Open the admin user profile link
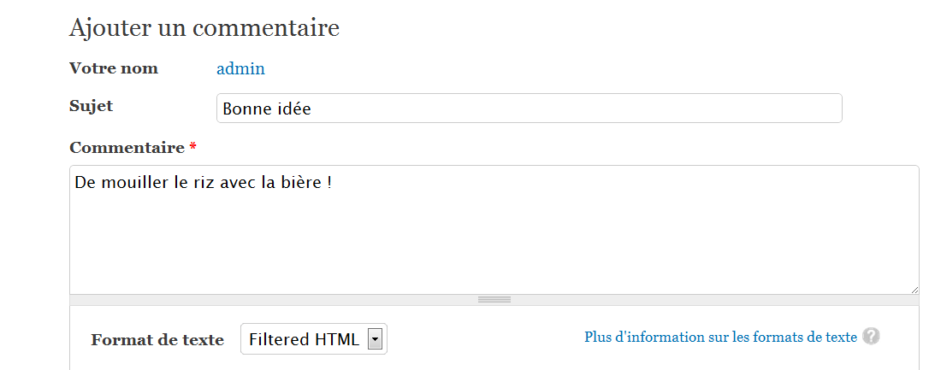Viewport: 929px width, 370px height. 240,69
